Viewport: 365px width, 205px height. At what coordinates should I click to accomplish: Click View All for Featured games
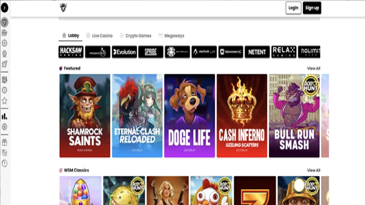[x=313, y=69]
